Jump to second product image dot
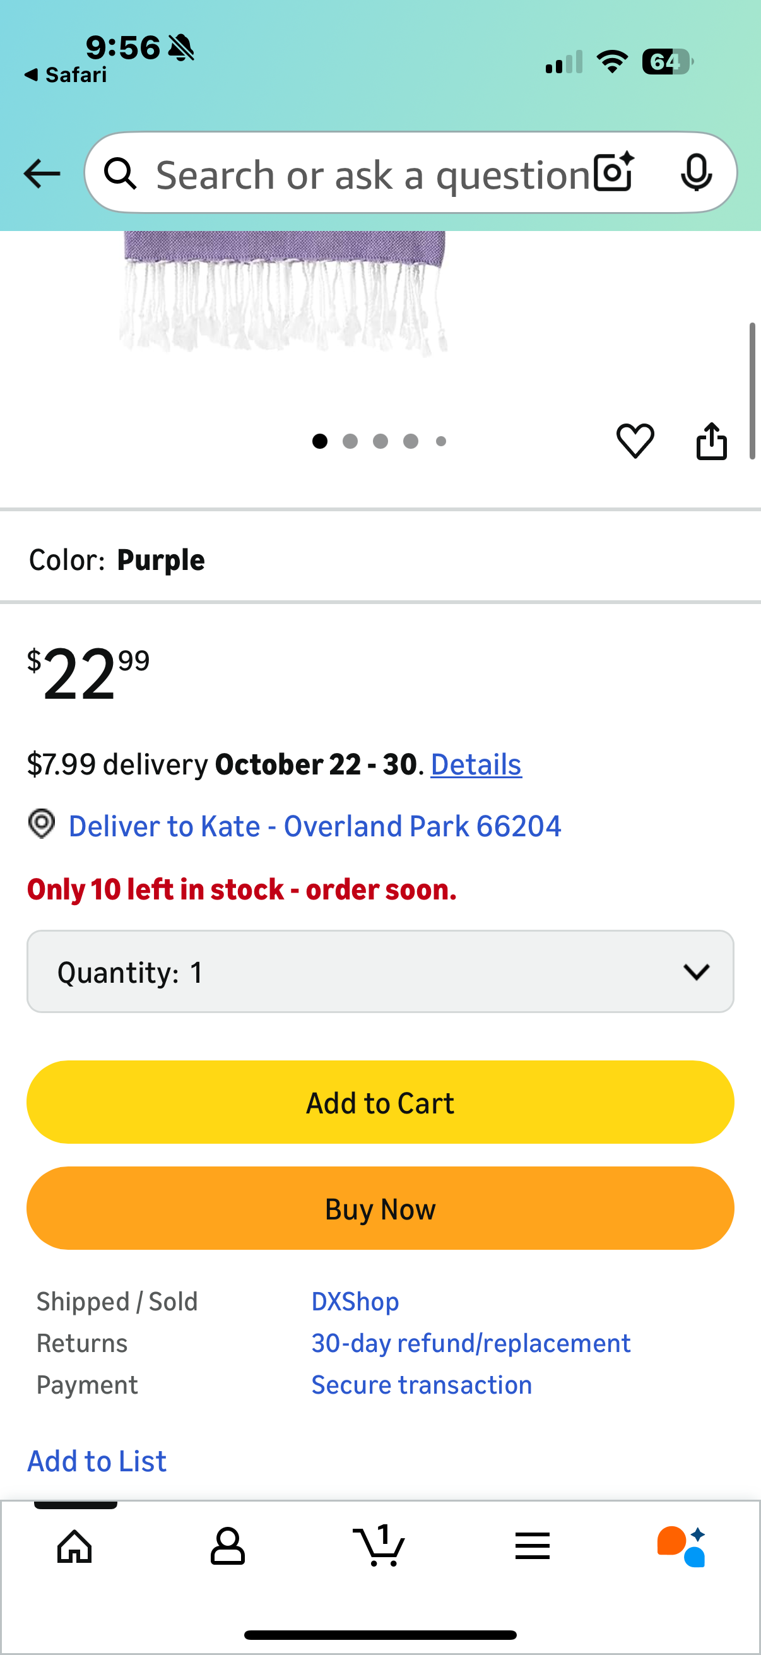 350,441
